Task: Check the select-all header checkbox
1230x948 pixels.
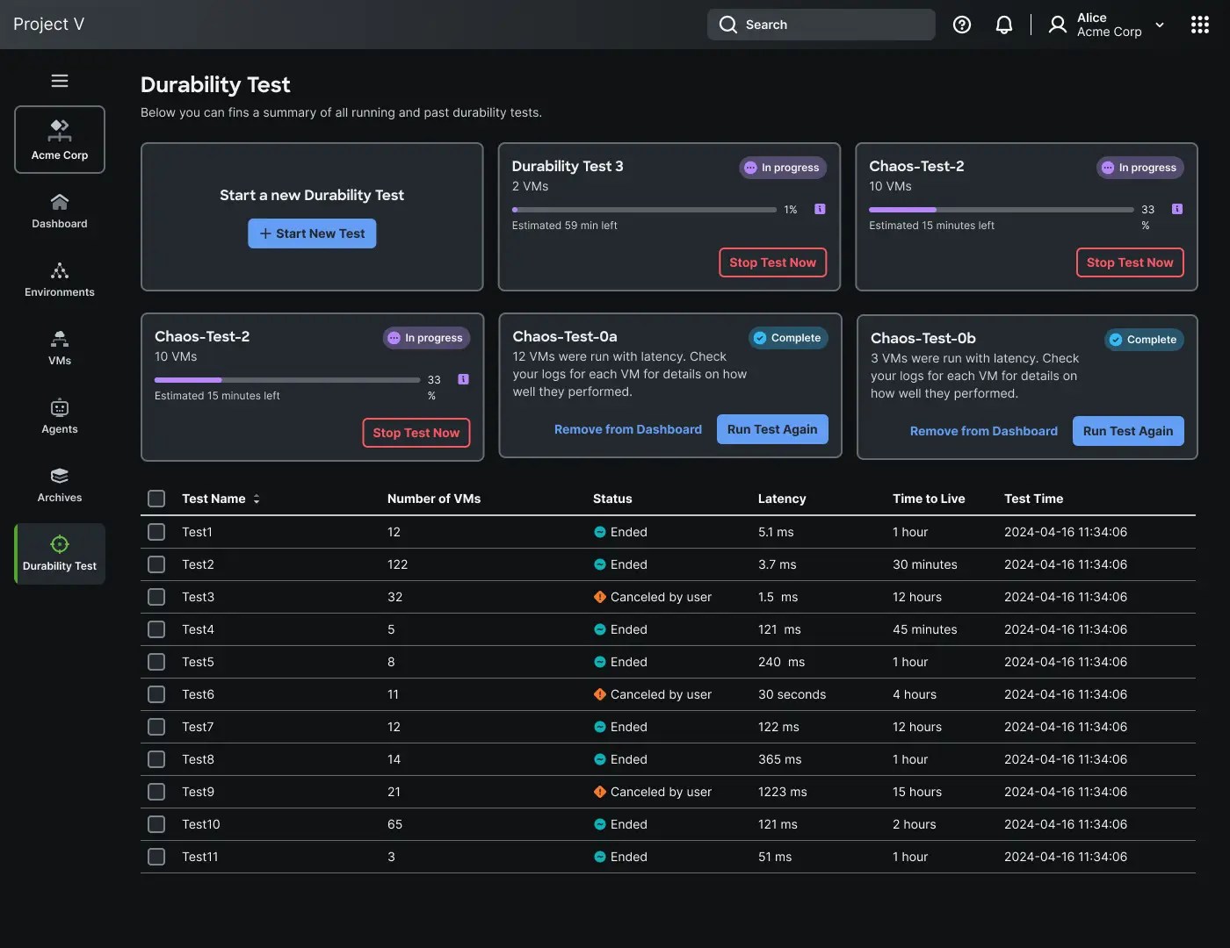Action: 156,499
